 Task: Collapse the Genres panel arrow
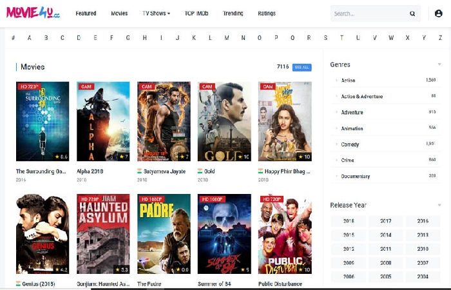439,64
